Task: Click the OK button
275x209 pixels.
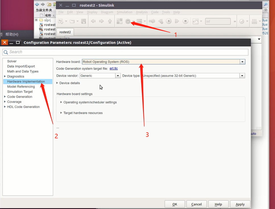Action: tap(175, 204)
